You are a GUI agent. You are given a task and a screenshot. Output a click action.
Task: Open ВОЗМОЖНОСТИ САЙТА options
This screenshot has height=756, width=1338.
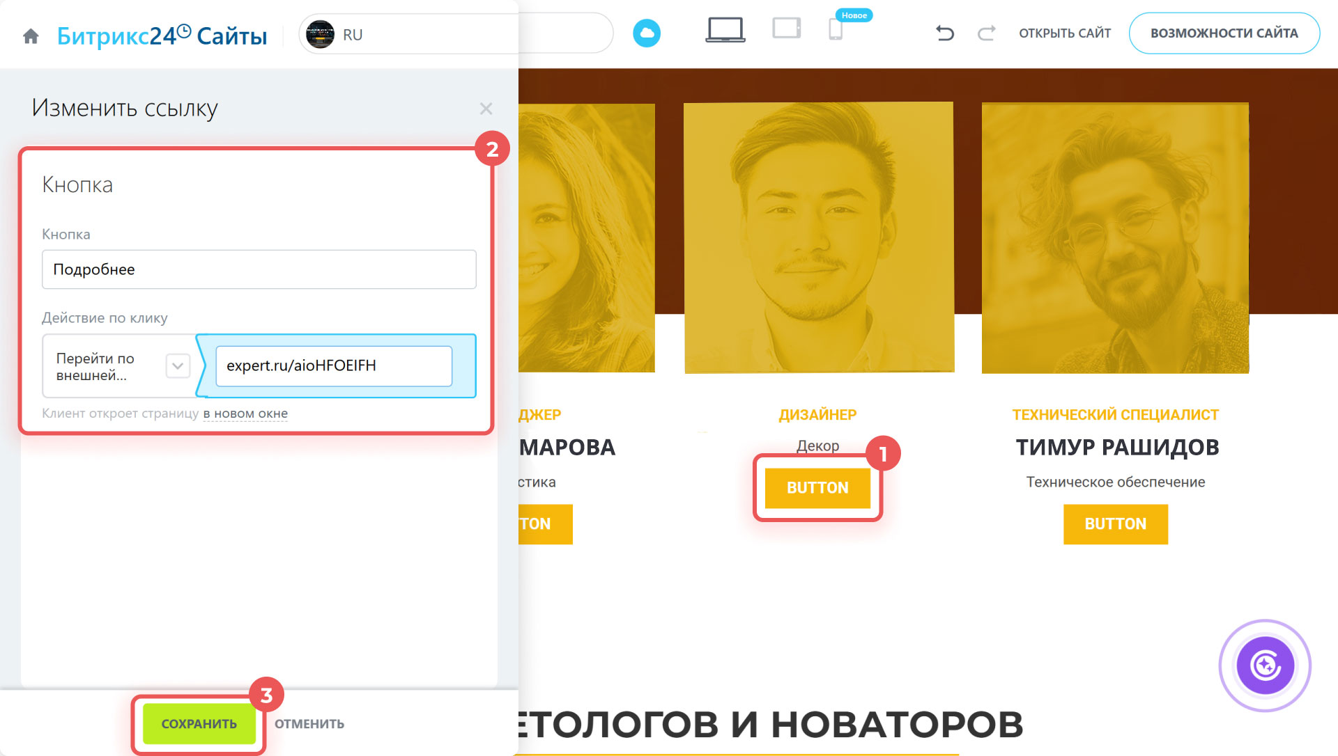[1224, 32]
